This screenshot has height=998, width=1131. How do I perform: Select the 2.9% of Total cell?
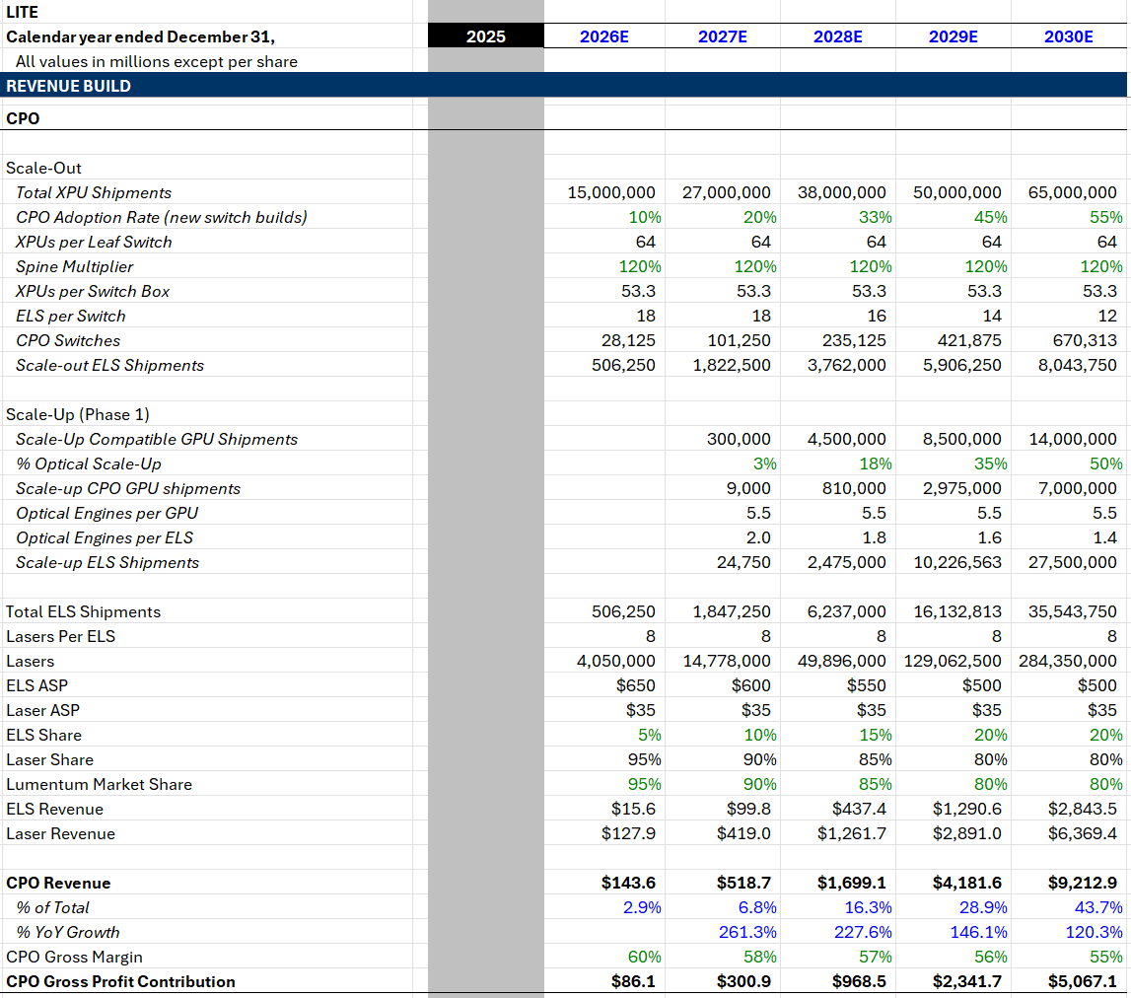(x=642, y=908)
